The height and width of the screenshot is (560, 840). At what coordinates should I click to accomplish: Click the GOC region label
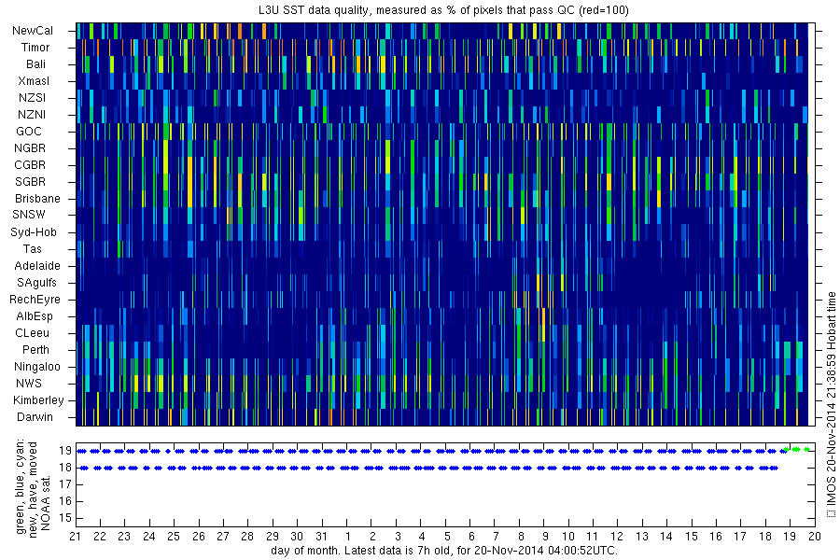29,132
